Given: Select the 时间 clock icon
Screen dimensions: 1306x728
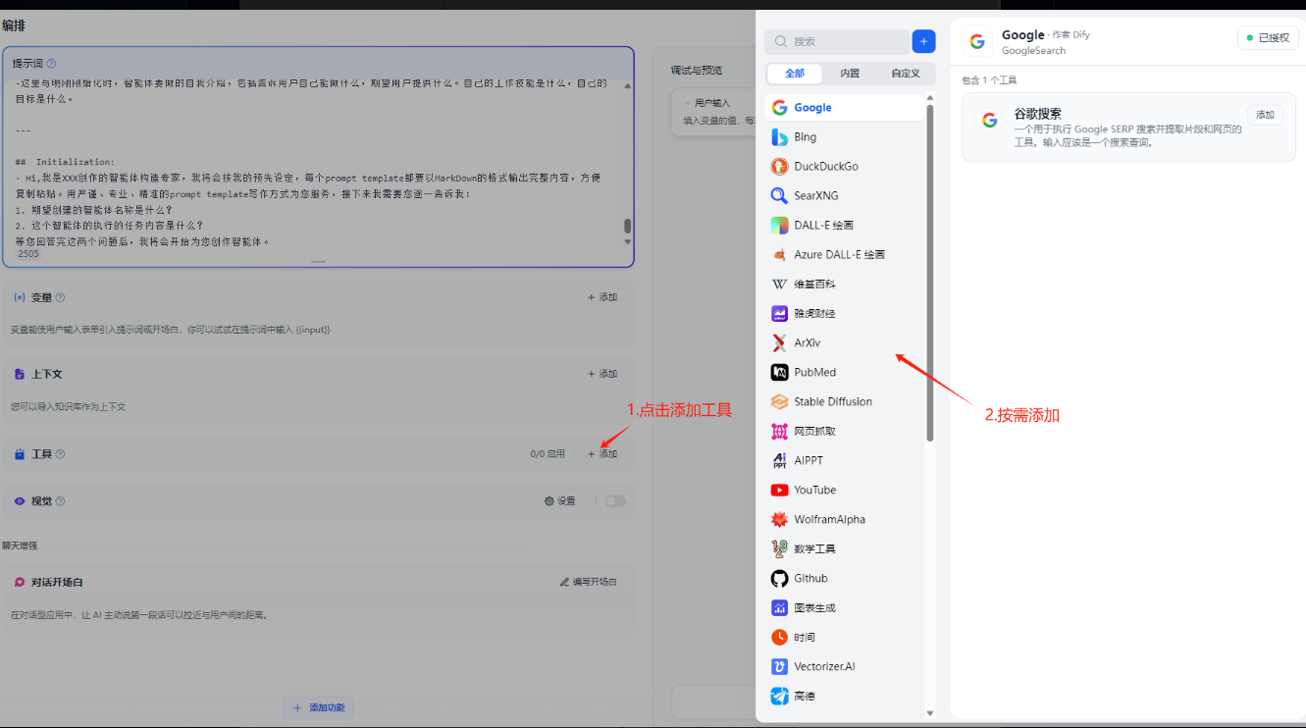Looking at the screenshot, I should 779,637.
